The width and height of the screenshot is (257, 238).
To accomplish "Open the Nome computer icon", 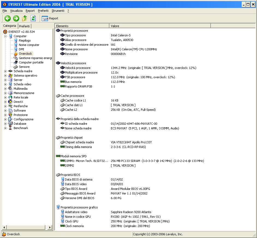I will pyautogui.click(x=16, y=45).
